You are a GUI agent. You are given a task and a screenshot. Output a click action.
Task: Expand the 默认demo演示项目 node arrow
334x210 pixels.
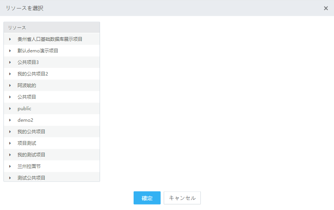[10, 51]
